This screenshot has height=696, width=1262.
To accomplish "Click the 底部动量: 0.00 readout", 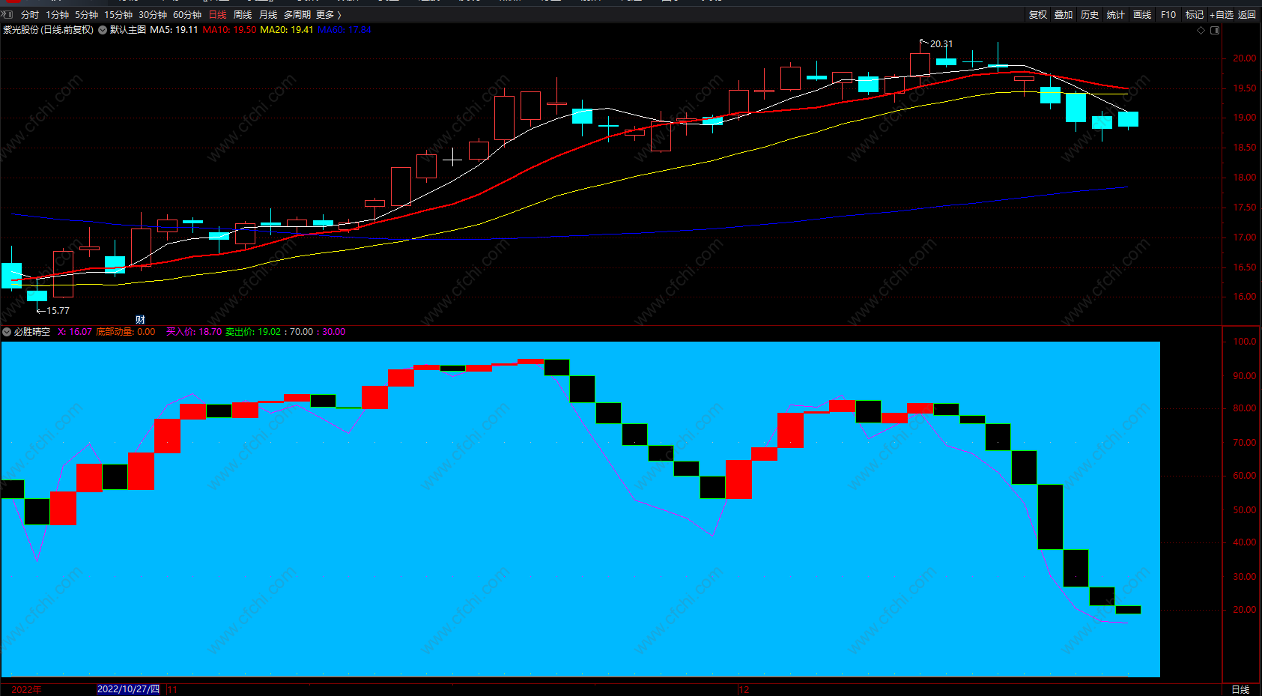I will [x=126, y=332].
